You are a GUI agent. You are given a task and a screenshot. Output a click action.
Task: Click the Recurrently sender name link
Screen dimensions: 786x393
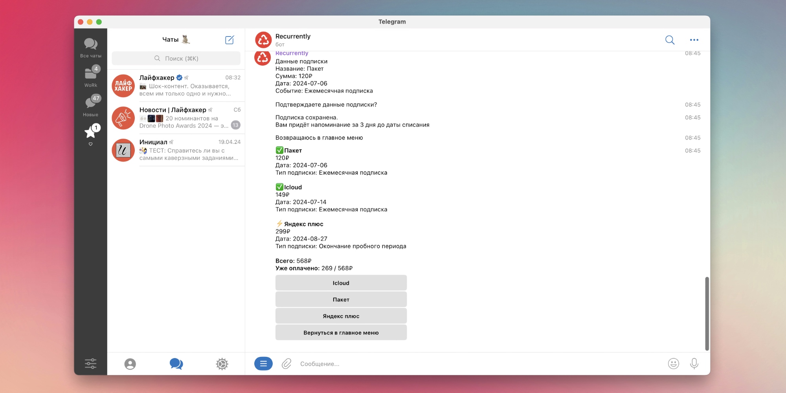pyautogui.click(x=292, y=53)
